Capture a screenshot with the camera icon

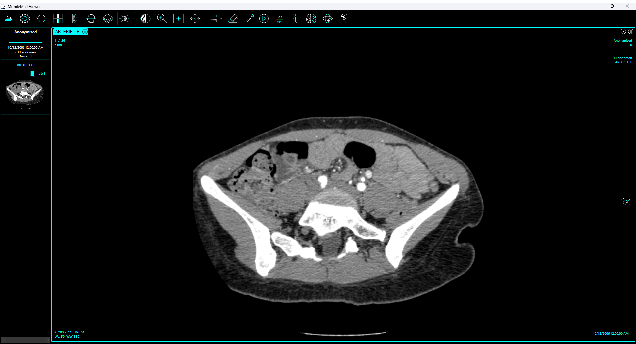tap(625, 202)
